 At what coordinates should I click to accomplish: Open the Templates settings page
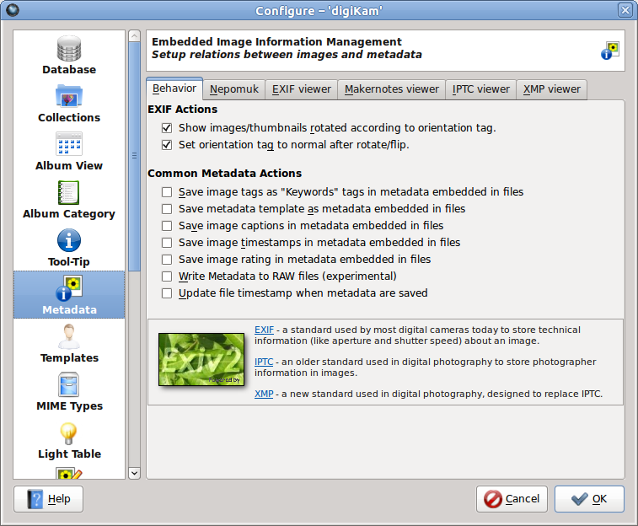[69, 343]
